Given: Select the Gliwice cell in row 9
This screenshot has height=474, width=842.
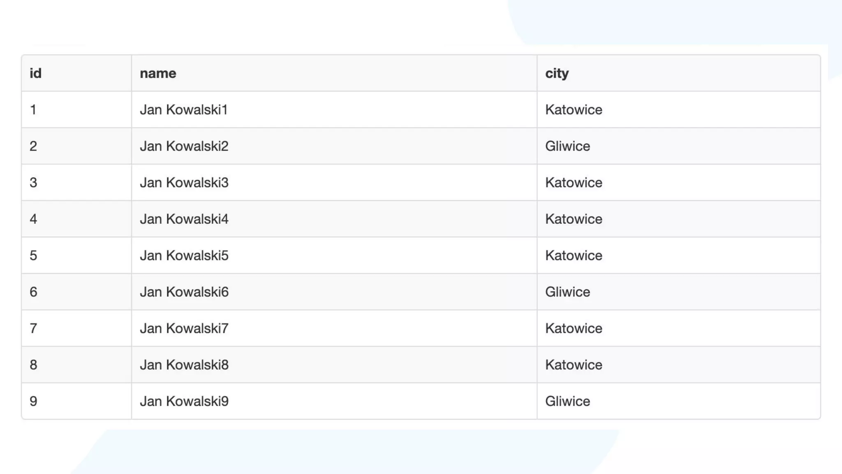Looking at the screenshot, I should tap(567, 401).
